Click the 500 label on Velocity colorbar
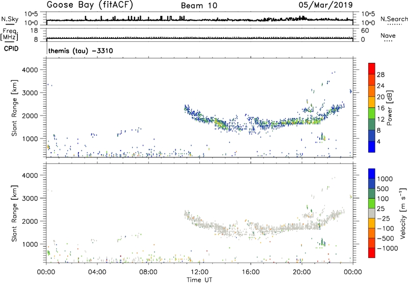Screen dimensions: 408x283 (383, 188)
